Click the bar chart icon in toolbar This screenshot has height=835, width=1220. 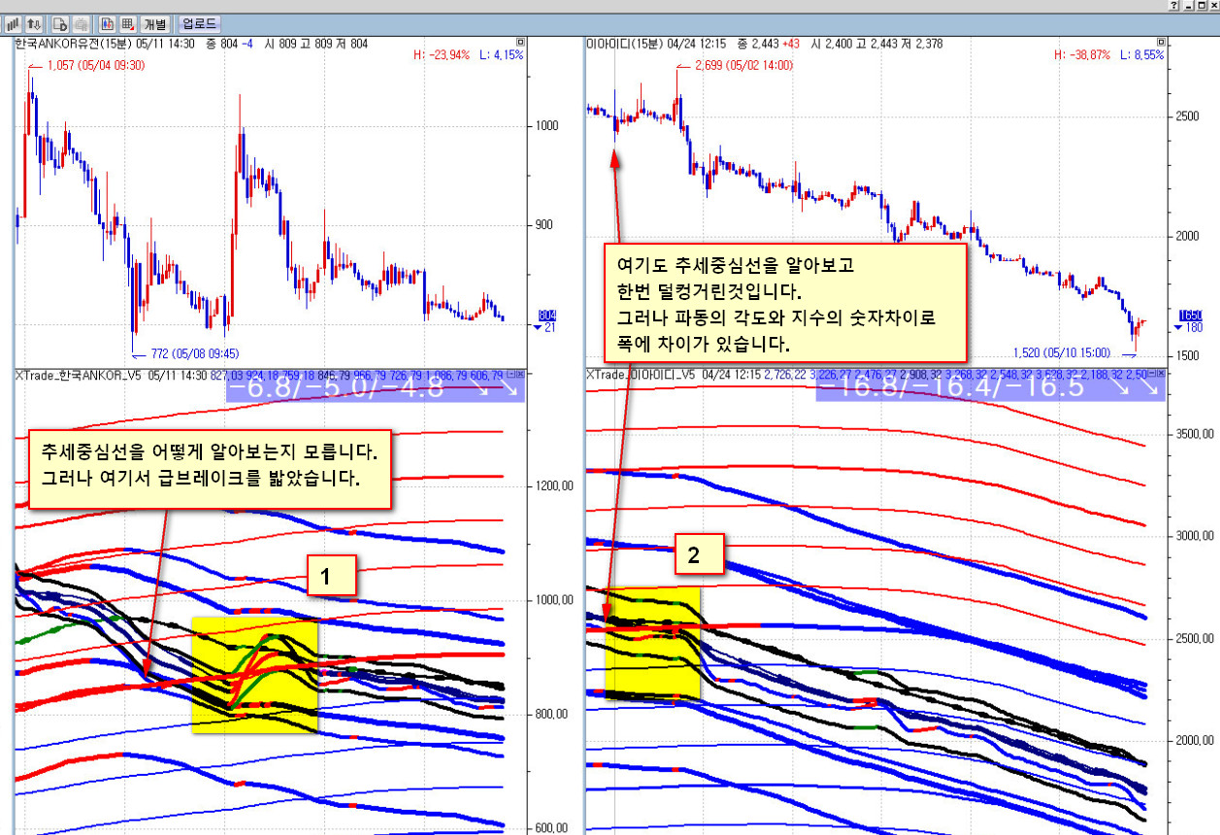(x=14, y=24)
